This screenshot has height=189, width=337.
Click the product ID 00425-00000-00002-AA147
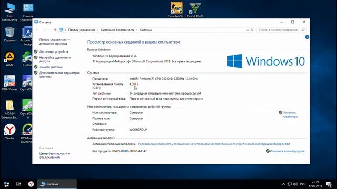click(x=130, y=151)
